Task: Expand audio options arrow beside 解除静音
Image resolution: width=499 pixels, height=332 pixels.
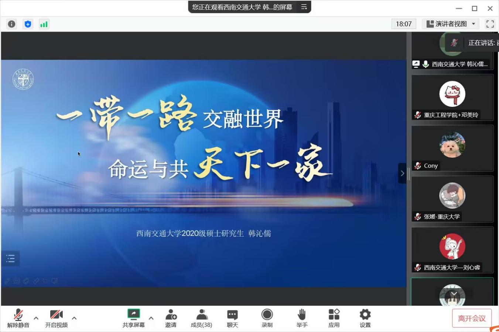Action: point(36,318)
